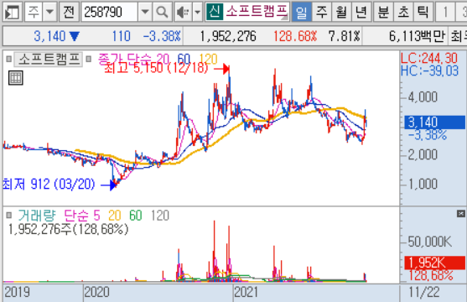
Task: Click current price 3,140 in info bar
Action: [x=49, y=36]
